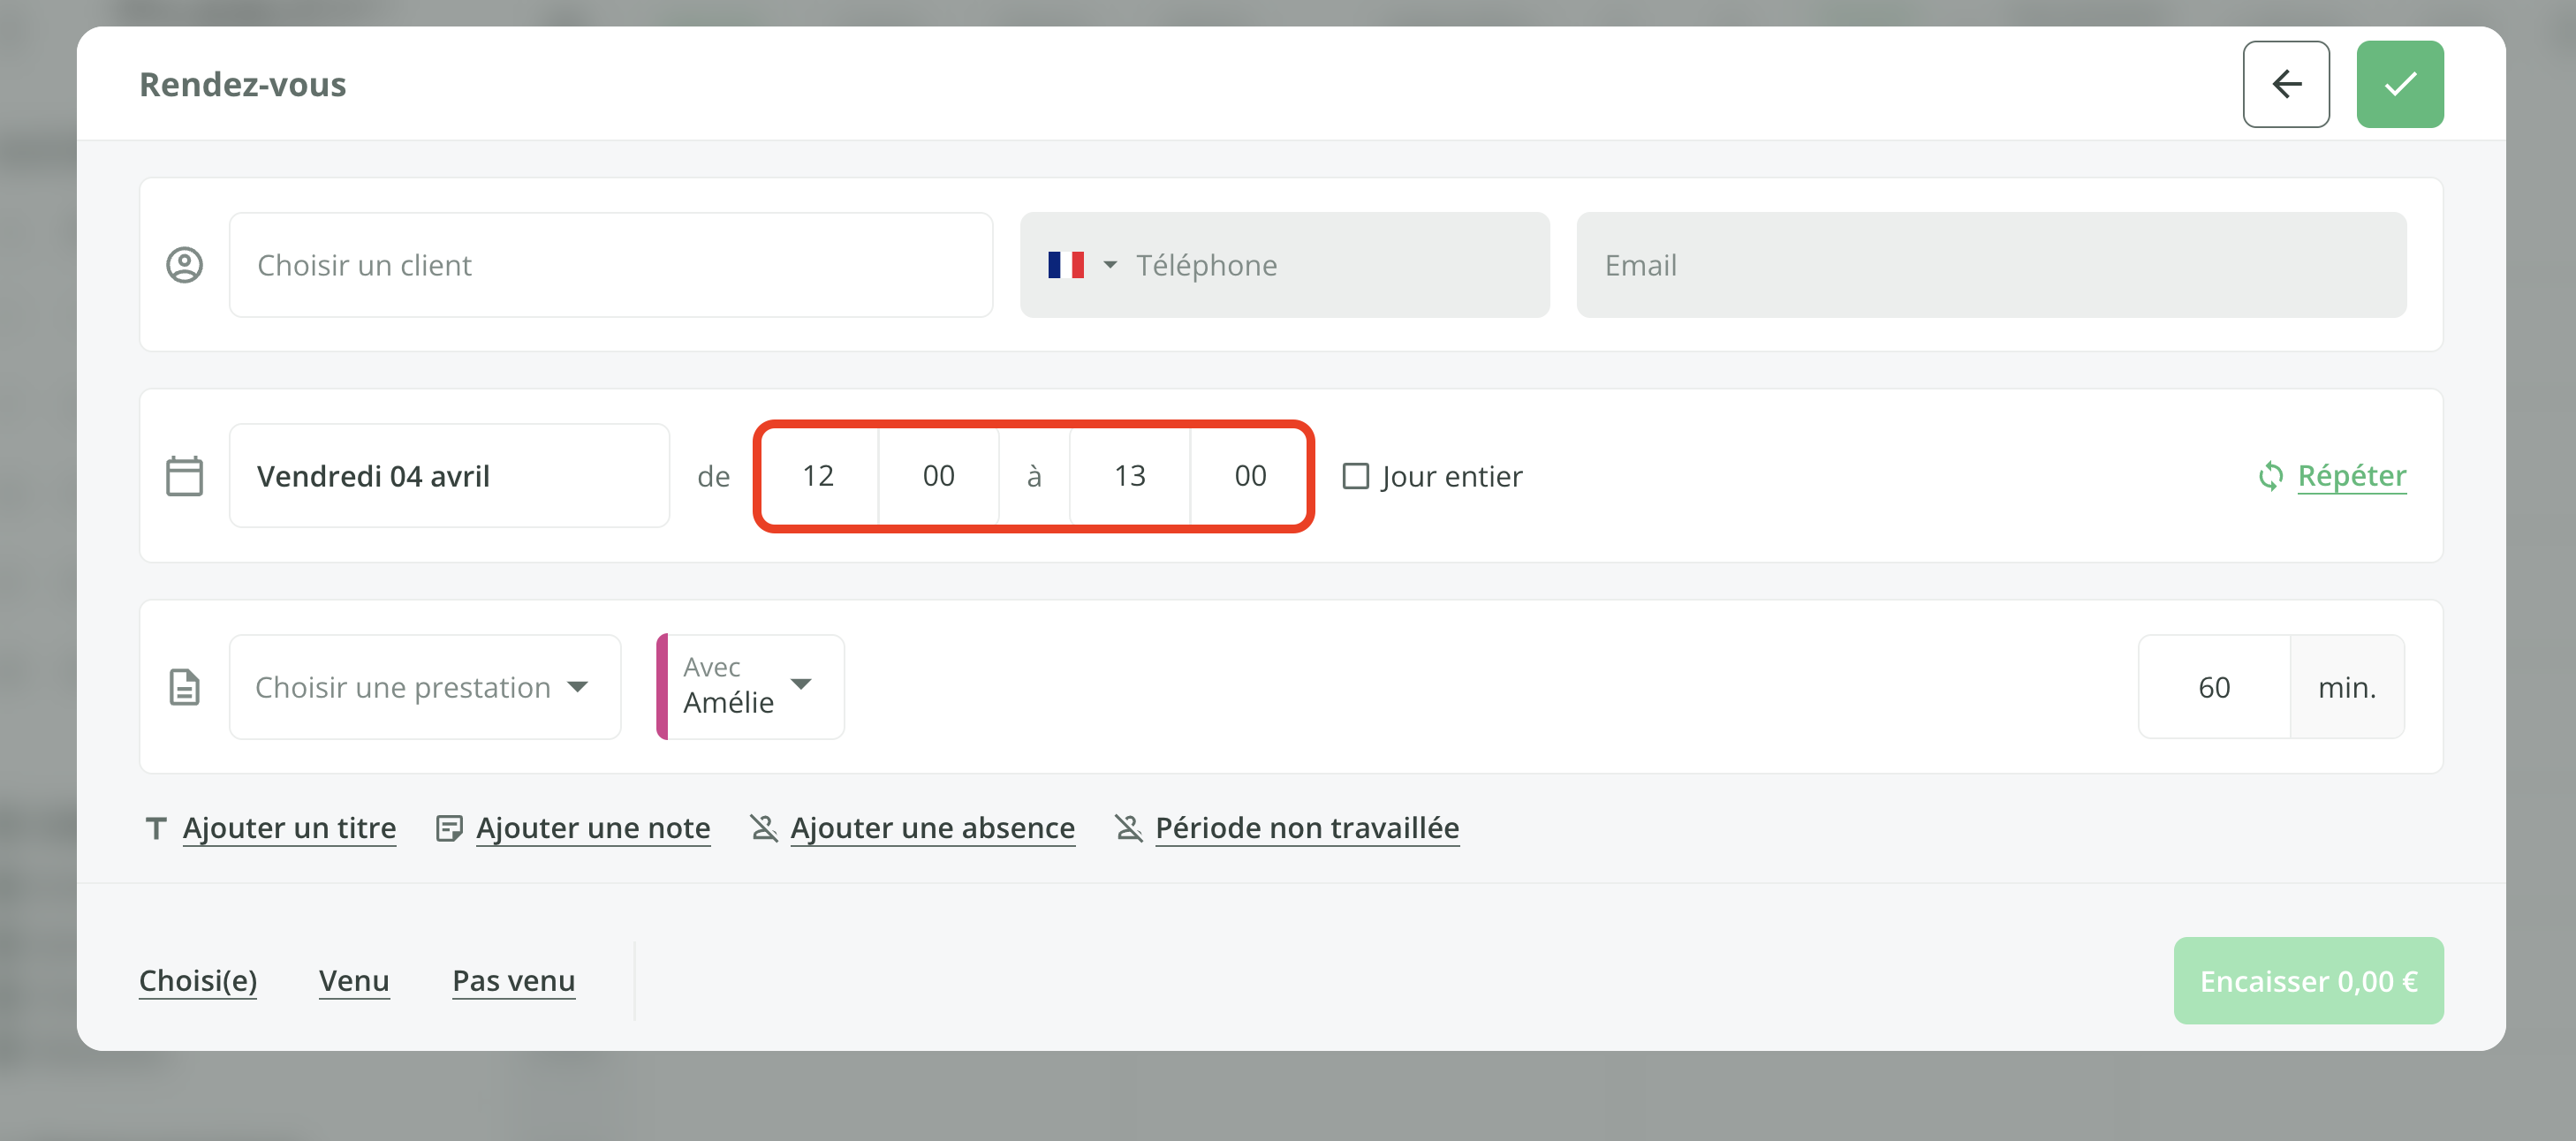Click the pink color bar next to Amélie
Image resolution: width=2576 pixels, height=1141 pixels.
(x=662, y=687)
